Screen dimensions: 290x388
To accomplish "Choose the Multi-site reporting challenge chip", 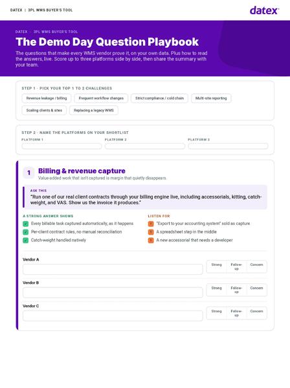I will (211, 98).
